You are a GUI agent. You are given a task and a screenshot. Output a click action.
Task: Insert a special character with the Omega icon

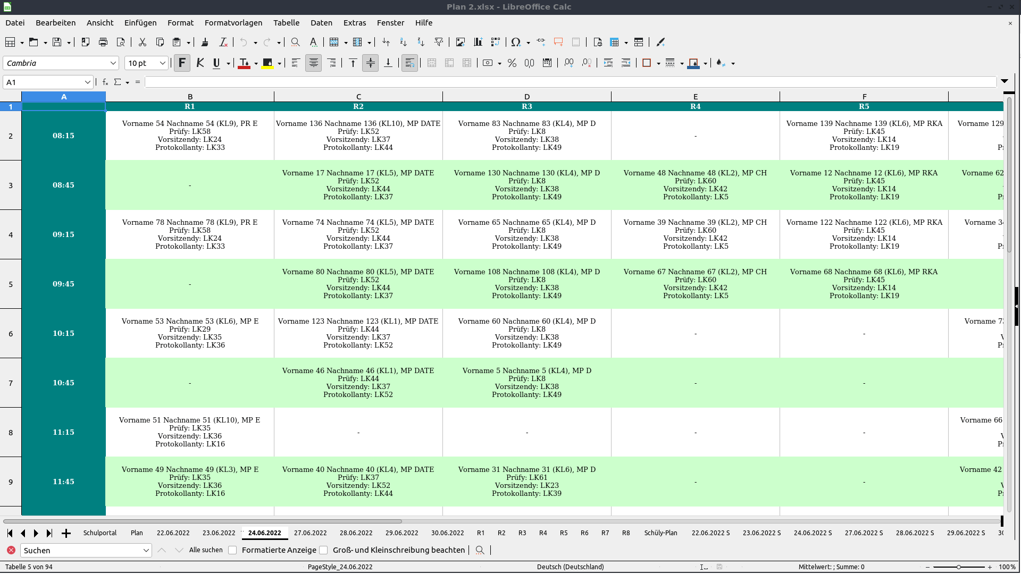coord(517,42)
